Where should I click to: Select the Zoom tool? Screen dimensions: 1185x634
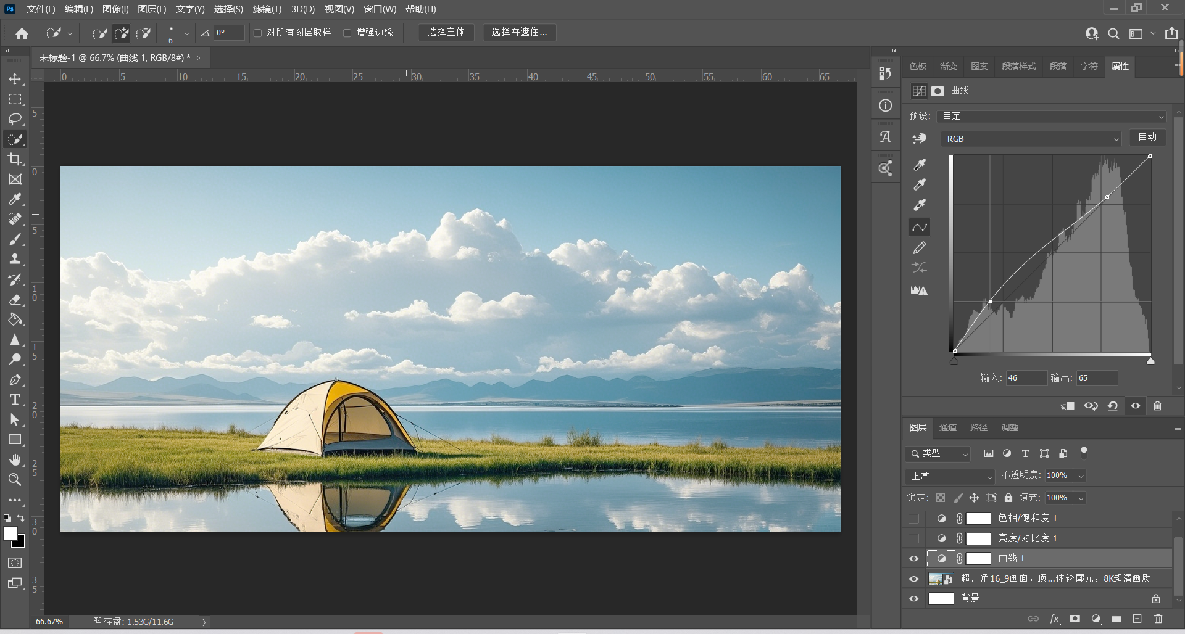pos(15,480)
